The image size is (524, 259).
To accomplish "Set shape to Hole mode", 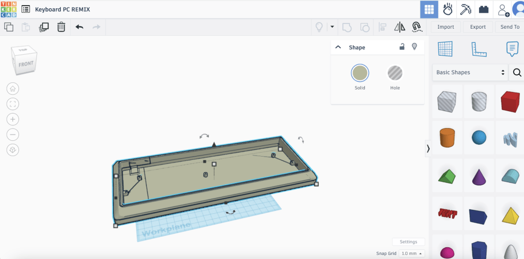I will click(x=395, y=73).
